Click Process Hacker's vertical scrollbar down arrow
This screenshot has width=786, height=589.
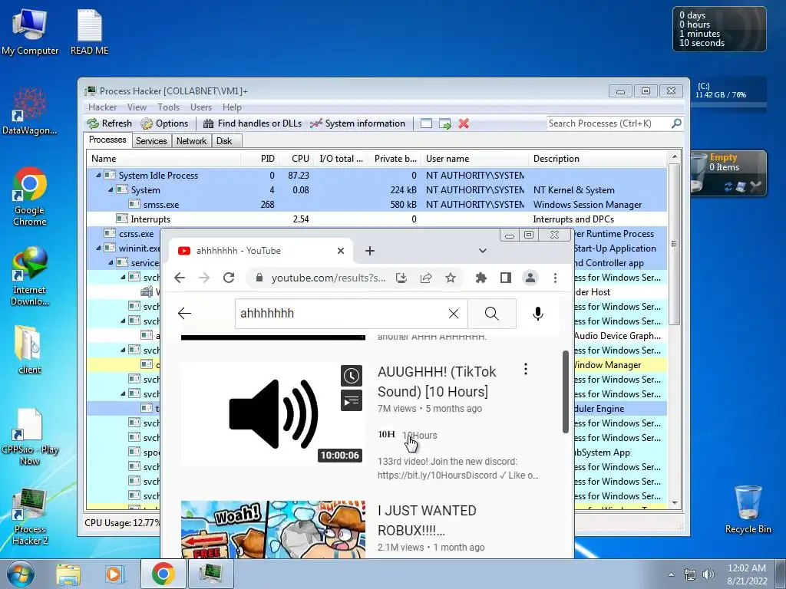pyautogui.click(x=675, y=503)
